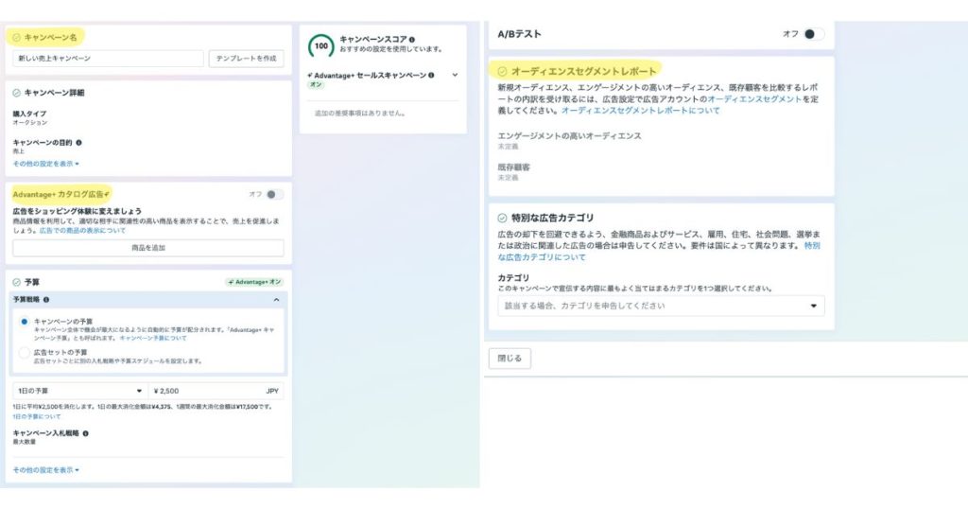968x509 pixels.
Task: Select the 広告セットの予算 radio option
Action: coord(25,352)
